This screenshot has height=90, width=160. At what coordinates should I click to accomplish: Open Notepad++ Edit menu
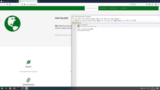coord(76,19)
